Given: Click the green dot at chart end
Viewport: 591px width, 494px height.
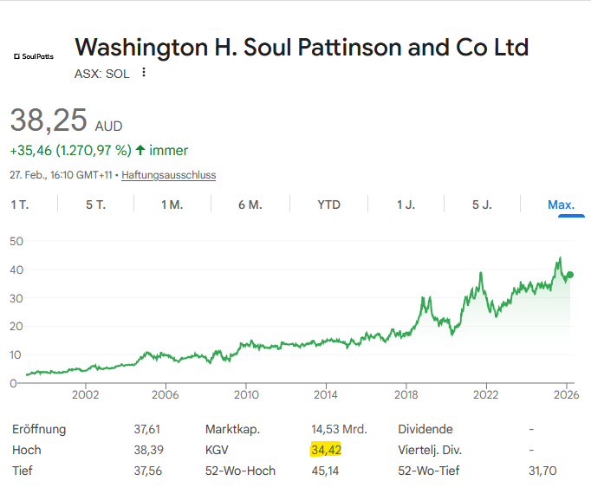Looking at the screenshot, I should pos(569,275).
